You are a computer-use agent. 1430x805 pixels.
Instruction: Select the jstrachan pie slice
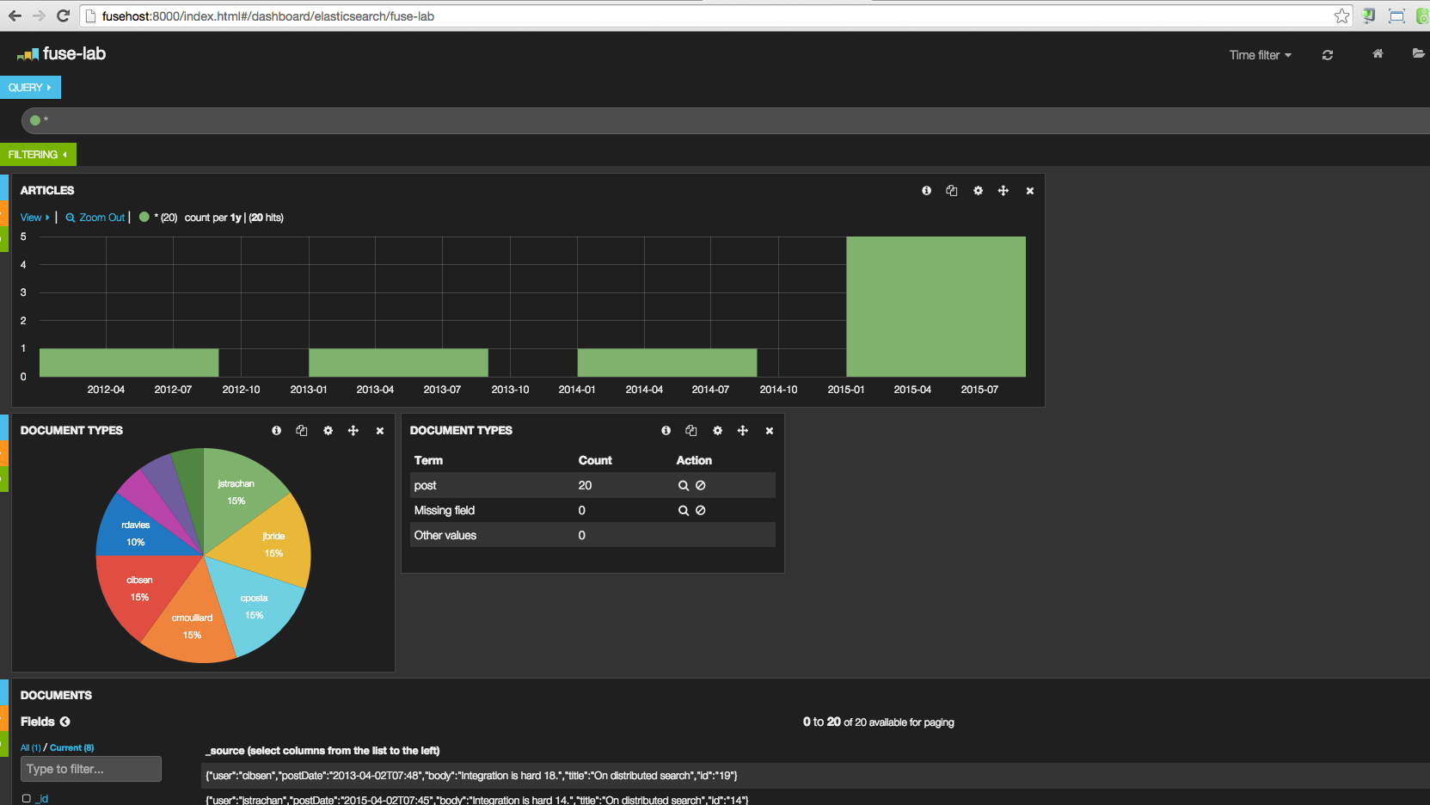pos(236,492)
